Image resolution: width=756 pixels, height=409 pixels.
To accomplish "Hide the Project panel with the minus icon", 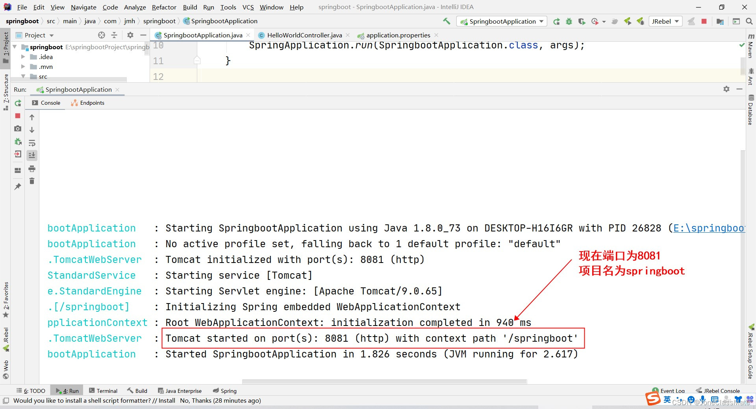I will [x=143, y=35].
